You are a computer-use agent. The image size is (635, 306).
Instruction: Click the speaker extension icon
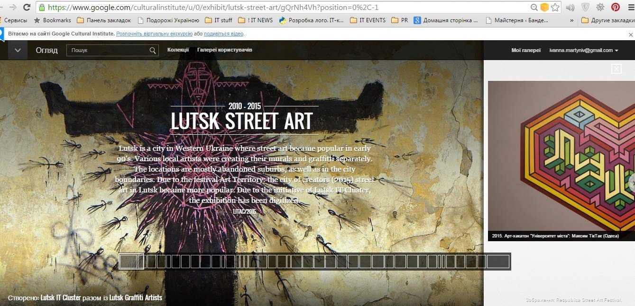(571, 8)
